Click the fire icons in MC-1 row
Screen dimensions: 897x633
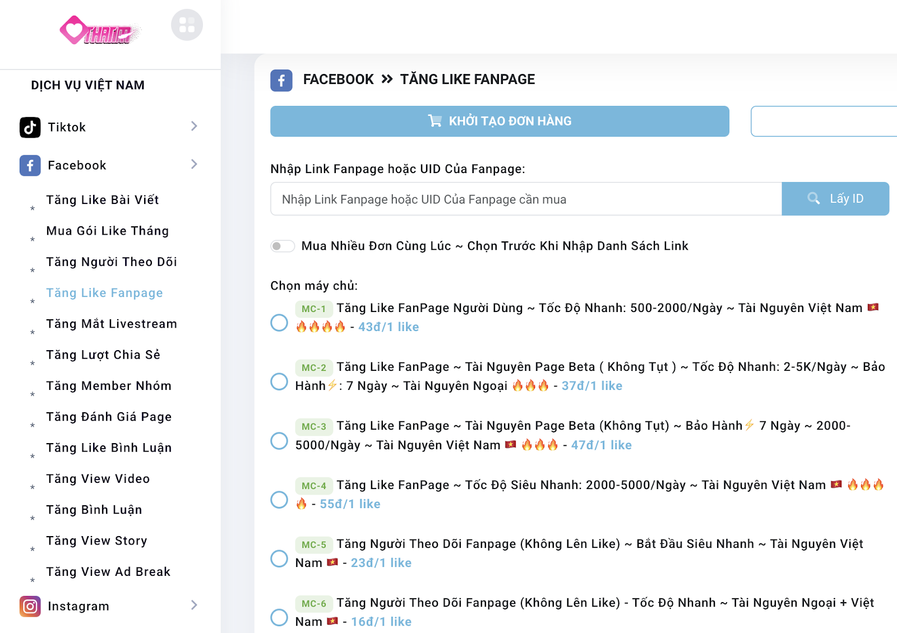[x=321, y=327]
